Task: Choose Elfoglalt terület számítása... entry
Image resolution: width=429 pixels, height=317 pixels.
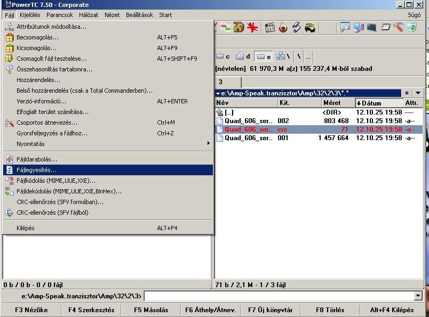Action: point(108,112)
